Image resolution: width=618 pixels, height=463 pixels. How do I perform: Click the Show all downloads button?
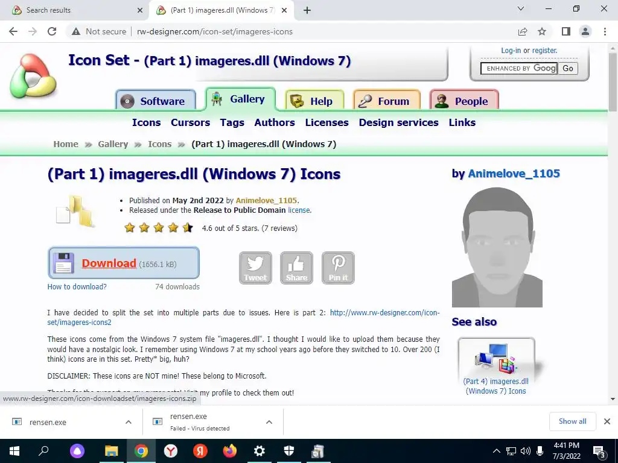pos(572,421)
